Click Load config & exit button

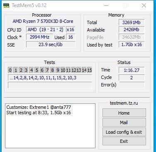click(124, 132)
